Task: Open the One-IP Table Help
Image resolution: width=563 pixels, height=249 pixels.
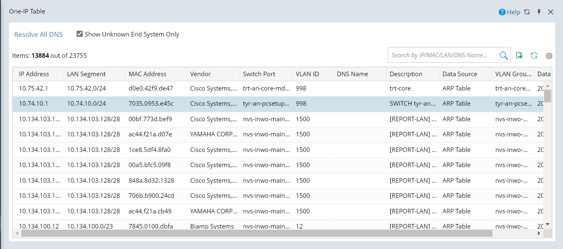Action: coord(509,12)
